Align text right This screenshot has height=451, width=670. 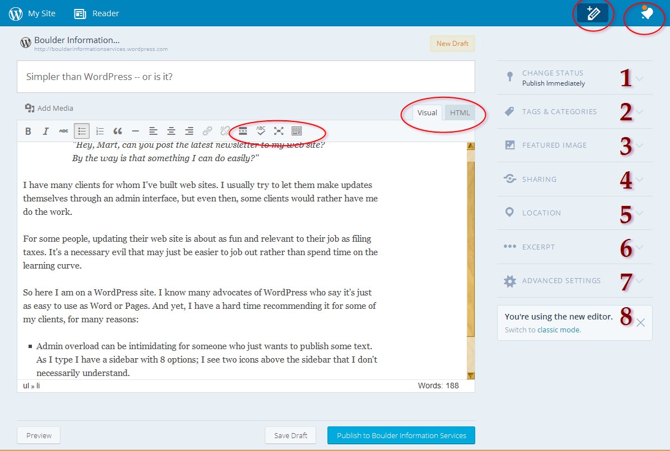(x=189, y=131)
